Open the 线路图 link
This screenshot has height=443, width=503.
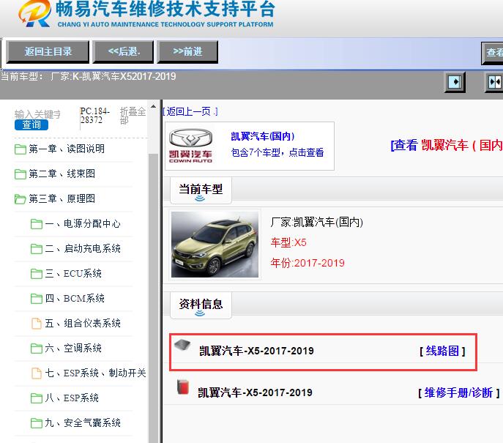pos(442,351)
